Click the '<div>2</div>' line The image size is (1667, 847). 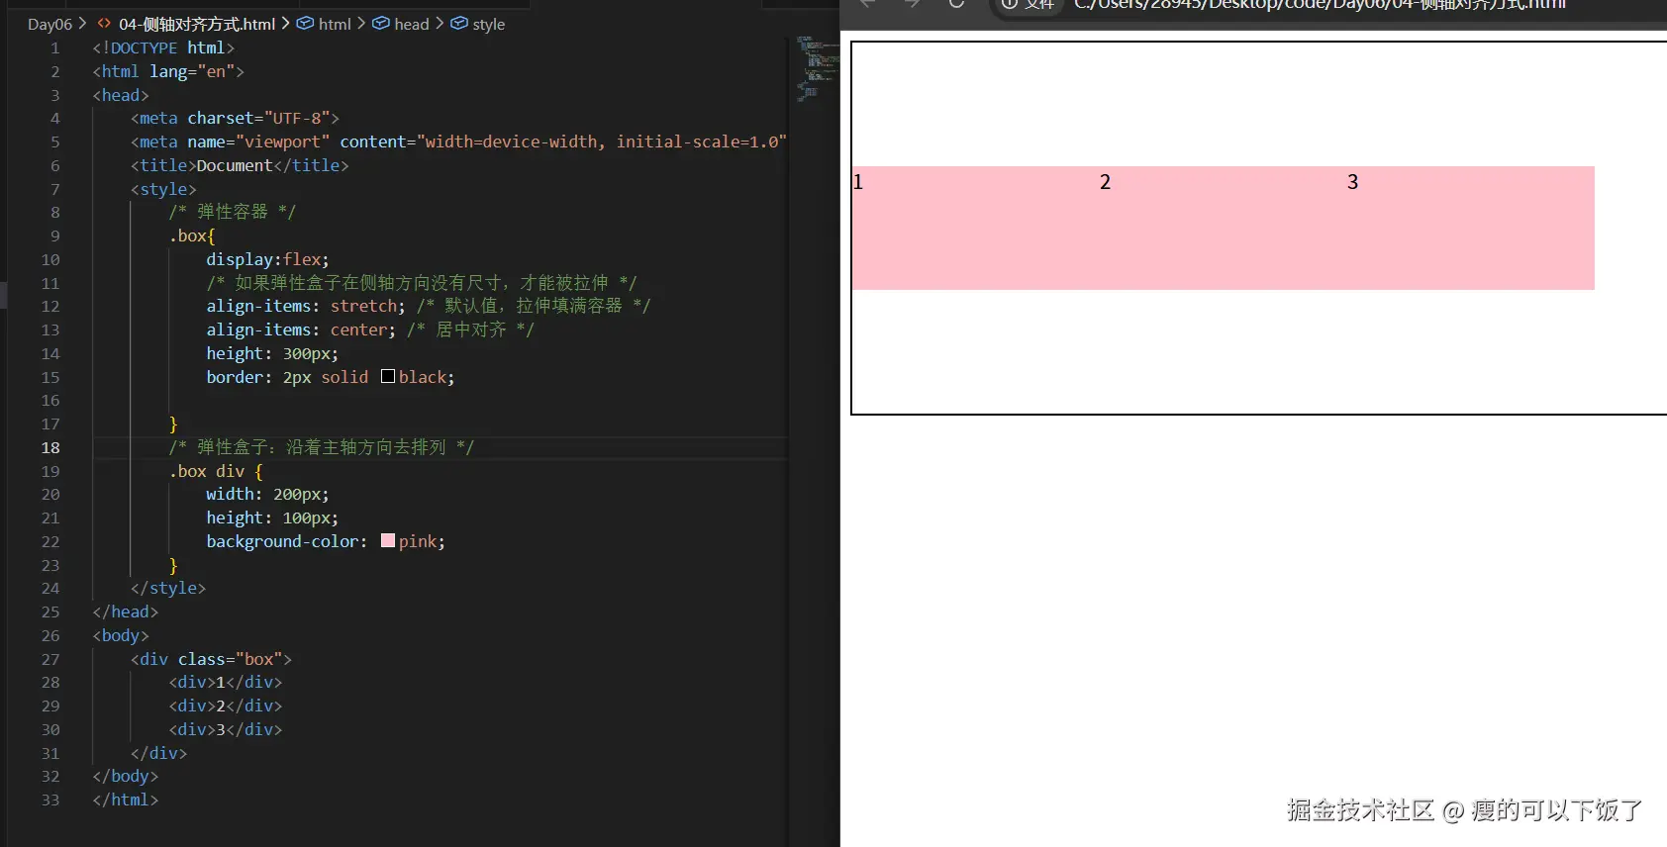(x=226, y=706)
